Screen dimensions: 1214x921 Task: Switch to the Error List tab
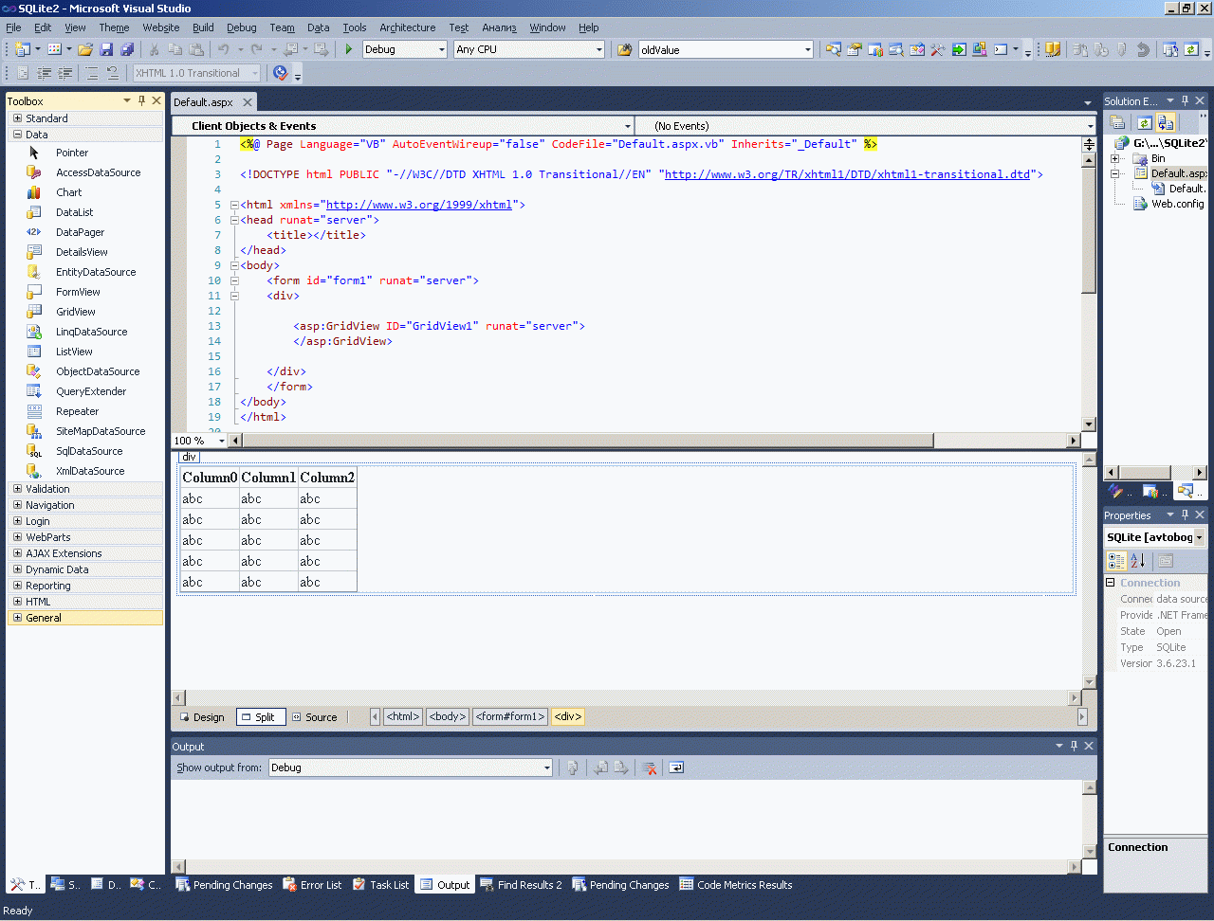[312, 885]
